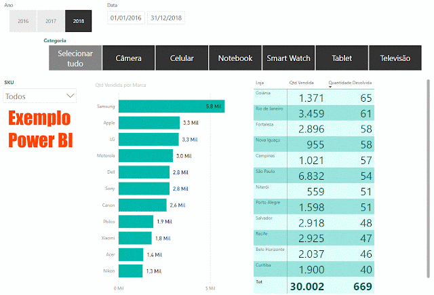Click the Niterói store row label
This screenshot has width=434, height=295.
[262, 187]
